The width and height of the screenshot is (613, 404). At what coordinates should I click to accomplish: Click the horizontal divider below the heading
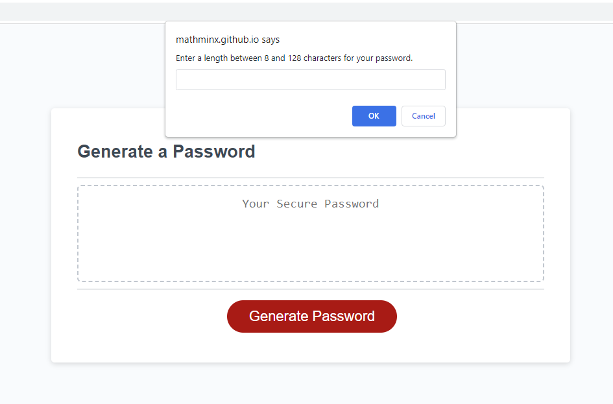[x=310, y=177]
